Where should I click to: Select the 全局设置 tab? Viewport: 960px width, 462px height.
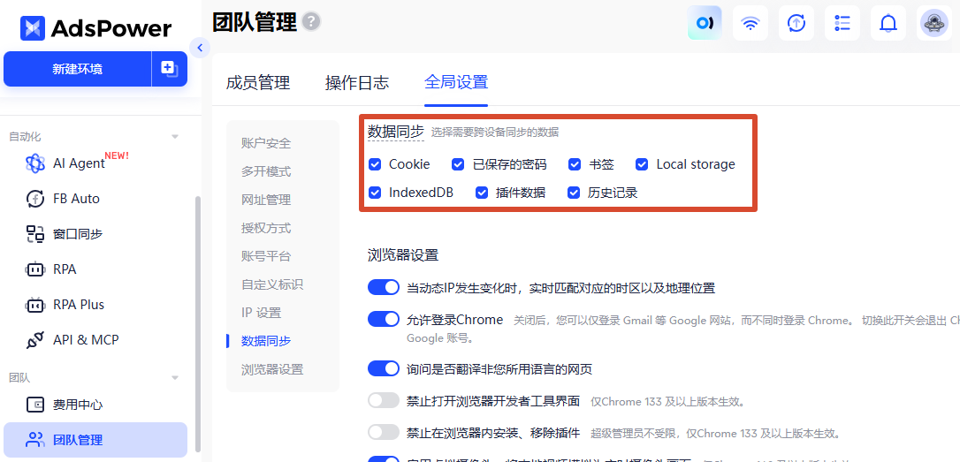pos(456,83)
